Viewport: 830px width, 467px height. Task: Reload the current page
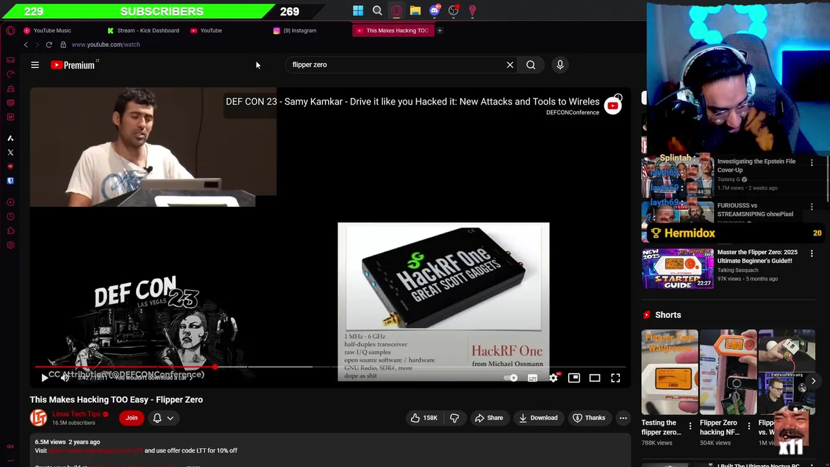[x=49, y=45]
